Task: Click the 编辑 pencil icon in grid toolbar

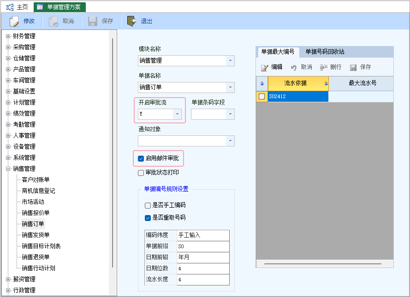Action: 264,68
